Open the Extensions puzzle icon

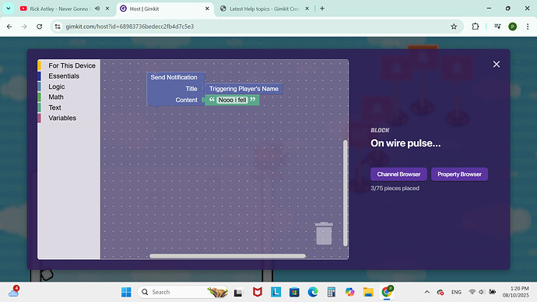click(476, 26)
